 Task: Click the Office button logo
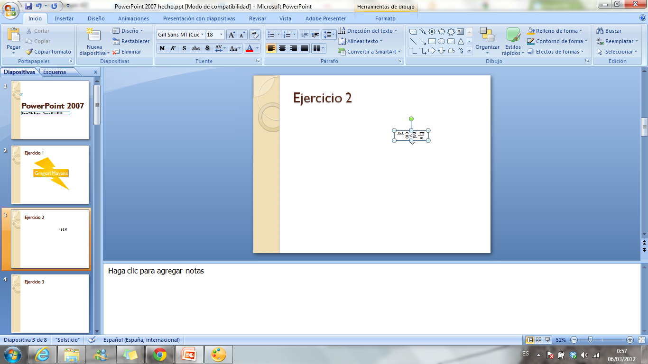(10, 9)
